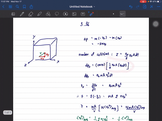Image resolution: width=162 pixels, height=121 pixels.
Task: Tap the '1 of 1' page indicator
Action: 8,112
